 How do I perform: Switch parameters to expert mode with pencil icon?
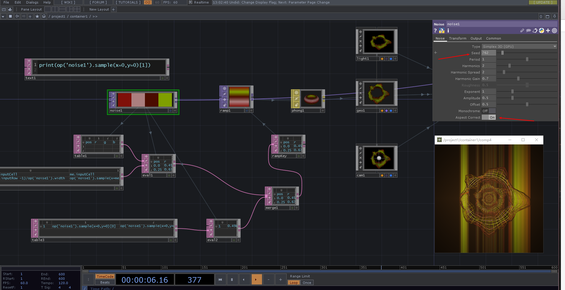[x=522, y=30]
